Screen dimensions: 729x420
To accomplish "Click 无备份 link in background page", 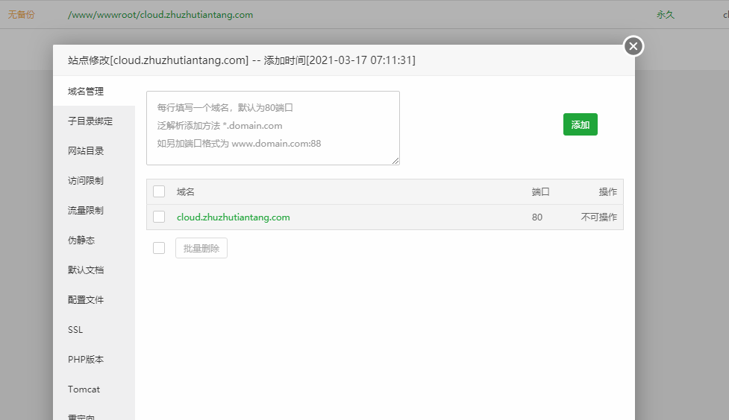I will click(x=22, y=14).
